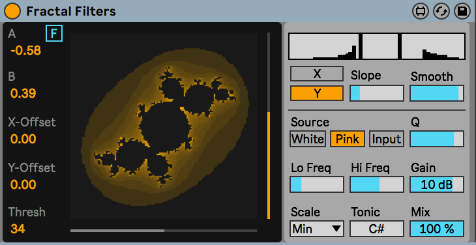Open the Scale Min dropdown

[317, 229]
